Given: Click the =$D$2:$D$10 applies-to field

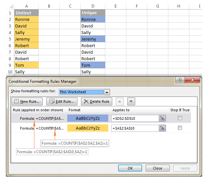Looking at the screenshot, I should (135, 118).
